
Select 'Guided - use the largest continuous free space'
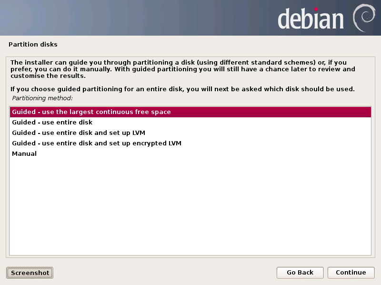tap(190, 112)
